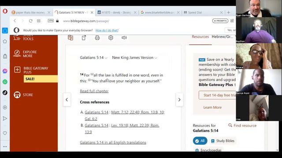Open the sidebar home icon
Image resolution: width=282 pixels, height=158 pixels.
(5, 30)
